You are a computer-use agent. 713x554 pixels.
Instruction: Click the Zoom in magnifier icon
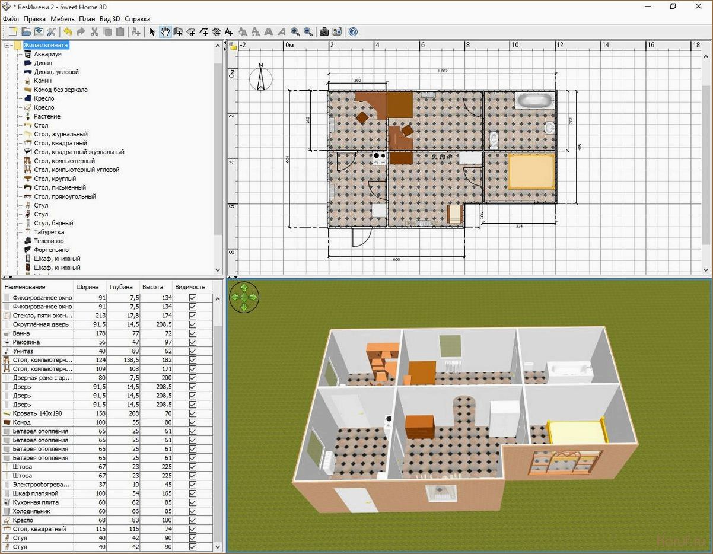[x=295, y=31]
